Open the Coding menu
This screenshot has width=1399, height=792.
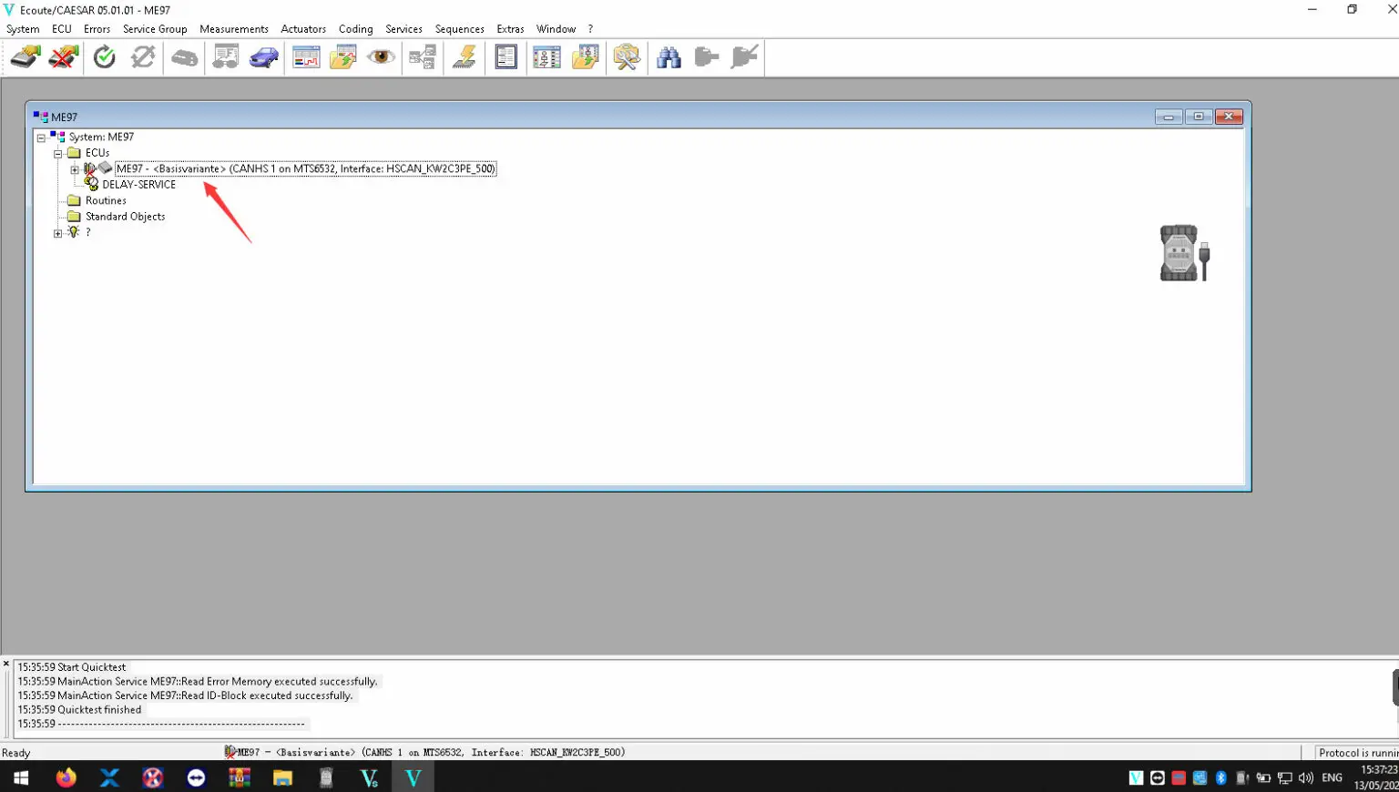[x=356, y=29]
